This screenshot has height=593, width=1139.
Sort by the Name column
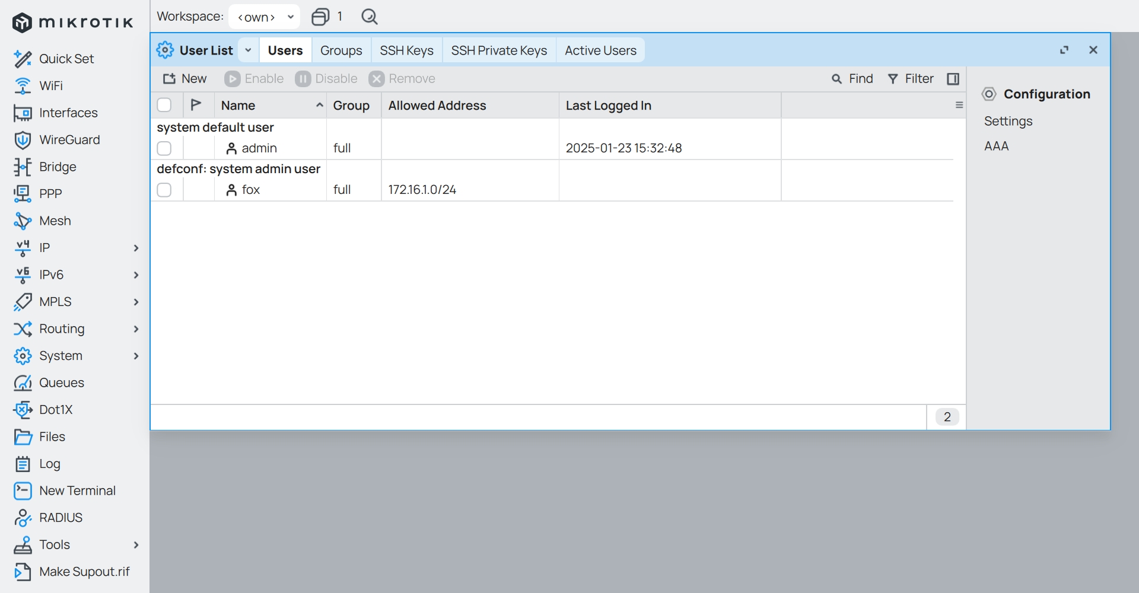point(270,105)
